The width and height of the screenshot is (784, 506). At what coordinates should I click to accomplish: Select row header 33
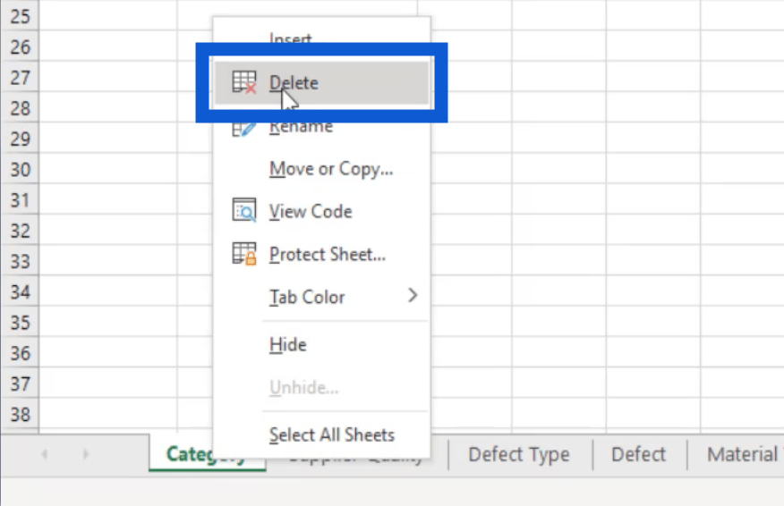[20, 261]
